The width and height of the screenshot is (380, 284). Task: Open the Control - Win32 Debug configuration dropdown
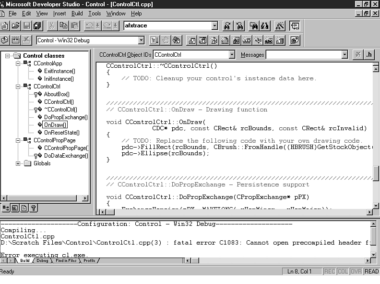141,40
